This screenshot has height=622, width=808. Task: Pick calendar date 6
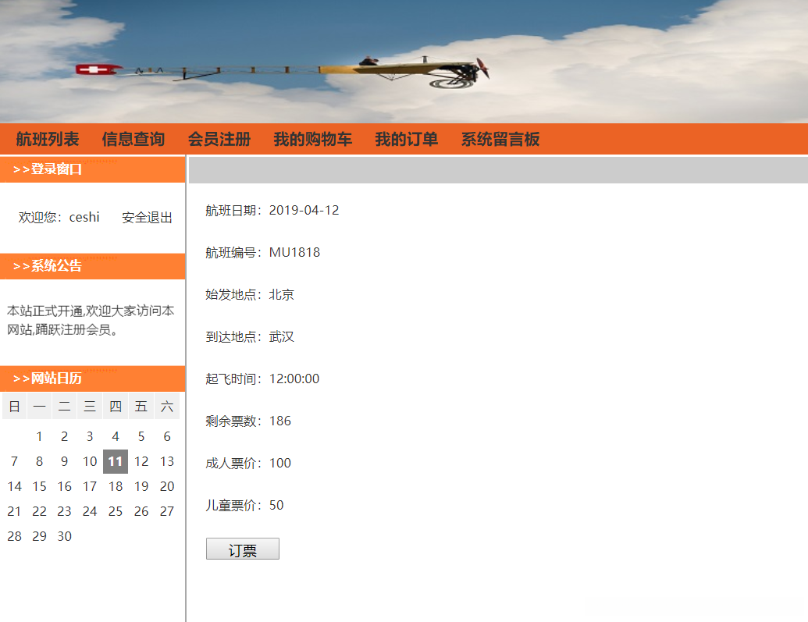(167, 436)
